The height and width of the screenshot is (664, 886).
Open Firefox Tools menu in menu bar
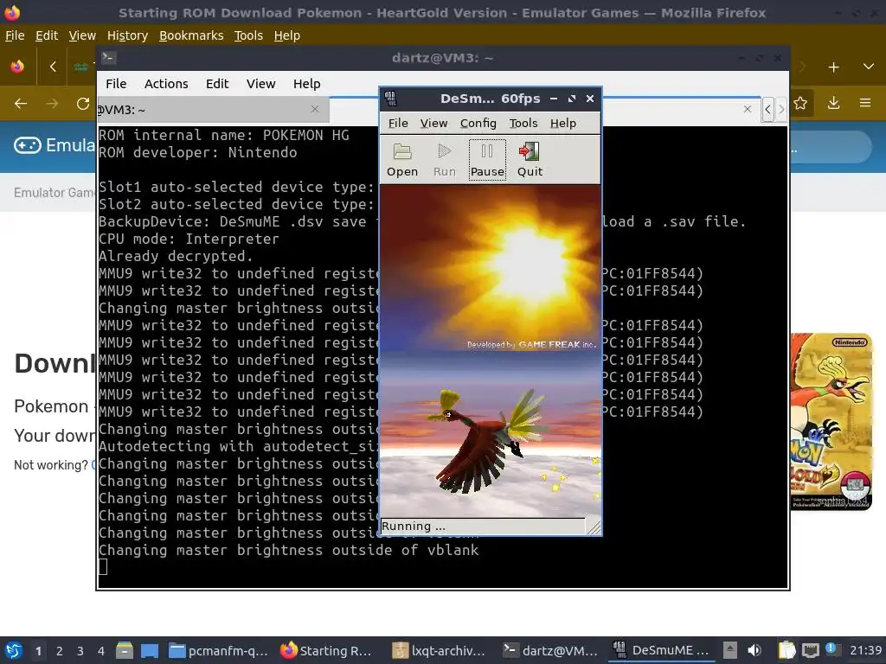248,35
